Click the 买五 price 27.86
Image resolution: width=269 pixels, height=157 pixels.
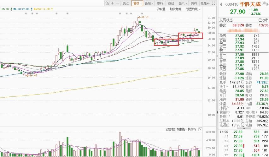pyautogui.click(x=239, y=69)
